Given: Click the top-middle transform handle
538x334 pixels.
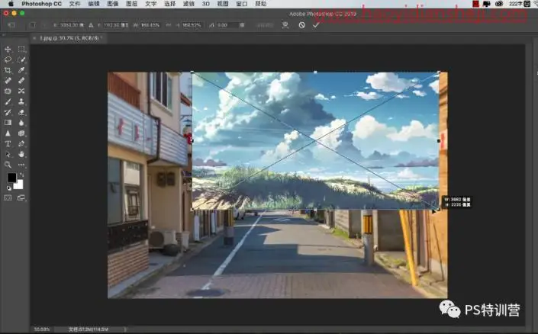Looking at the screenshot, I should click(315, 72).
